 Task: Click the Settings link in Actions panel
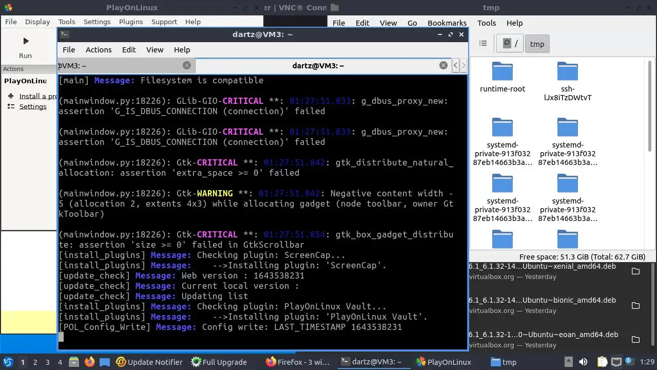33,106
